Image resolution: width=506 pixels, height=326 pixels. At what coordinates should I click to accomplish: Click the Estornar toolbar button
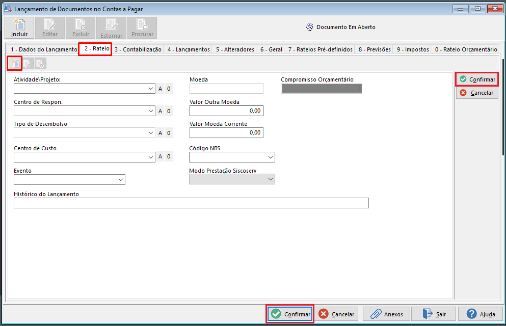(111, 28)
